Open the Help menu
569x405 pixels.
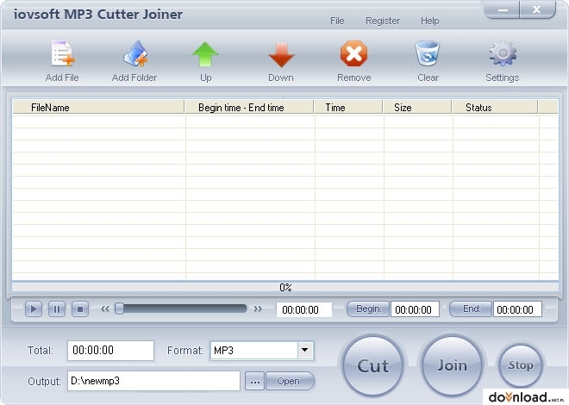429,21
